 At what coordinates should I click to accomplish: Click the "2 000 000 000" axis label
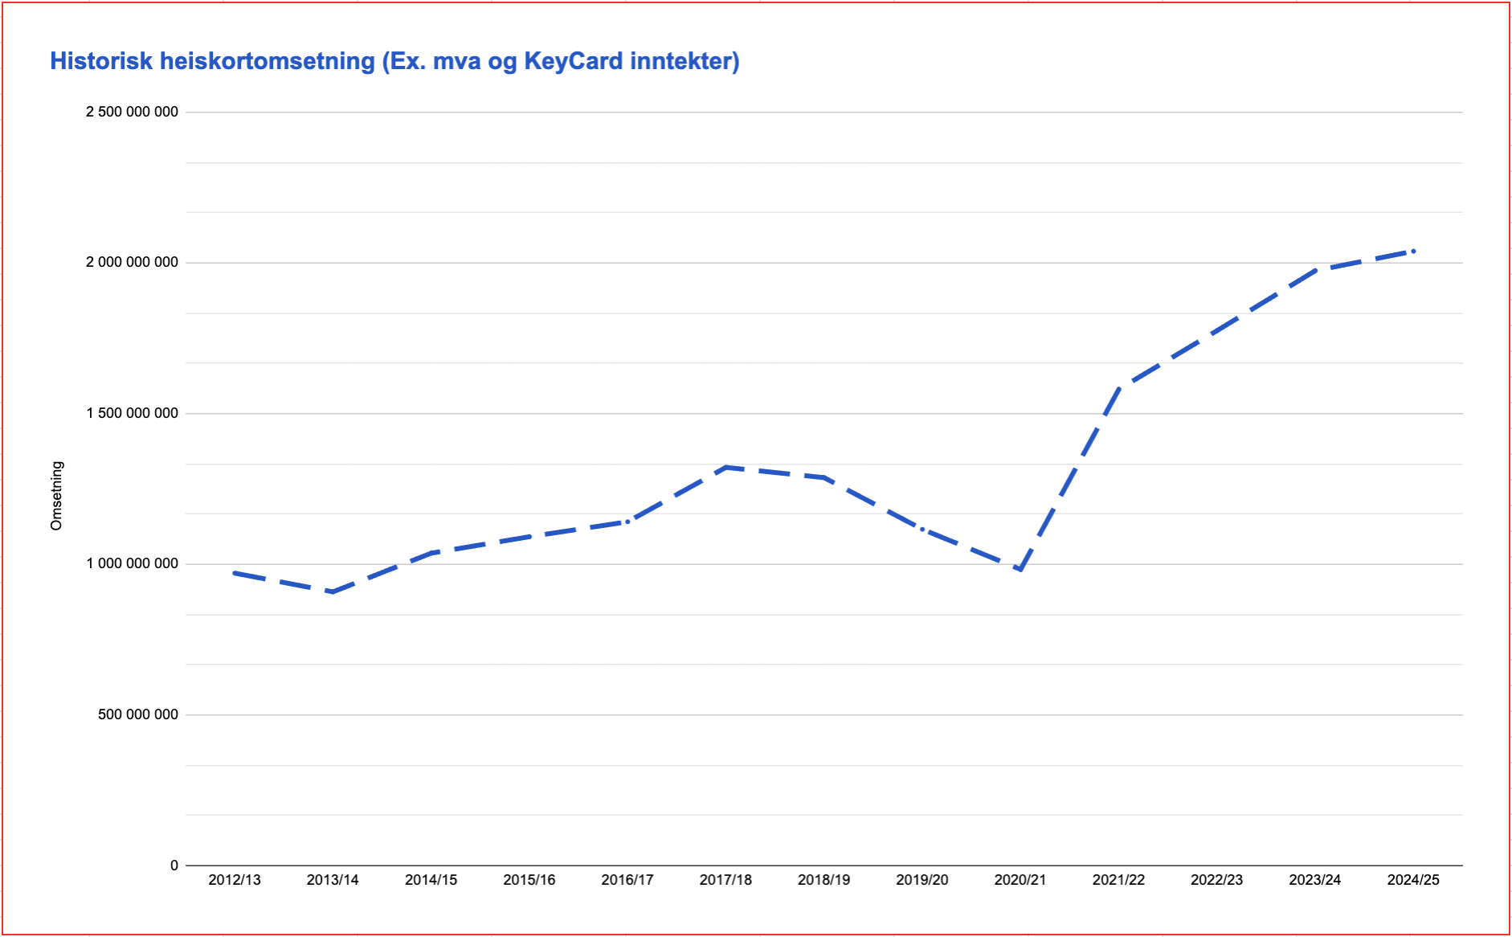132,262
